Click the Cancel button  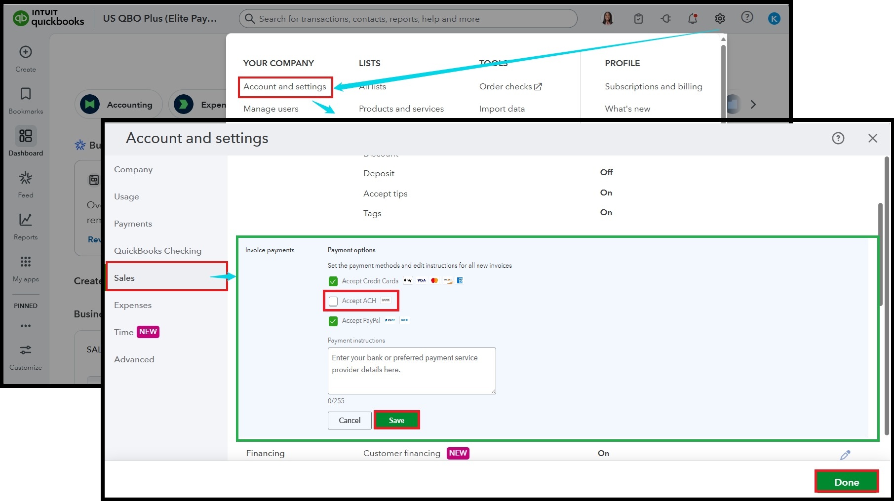point(350,421)
